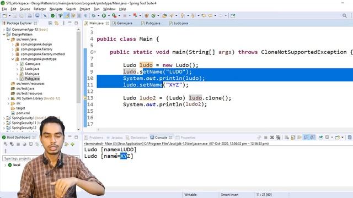Click the Boot Dashboard green power icon in toolbar
The image size is (353, 198).
(53, 15)
